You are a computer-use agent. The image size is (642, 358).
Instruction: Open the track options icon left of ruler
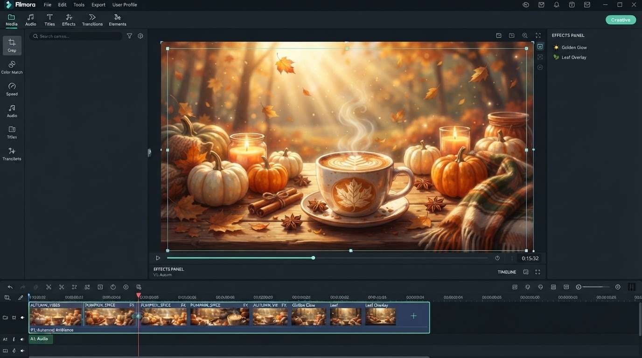[x=7, y=297]
